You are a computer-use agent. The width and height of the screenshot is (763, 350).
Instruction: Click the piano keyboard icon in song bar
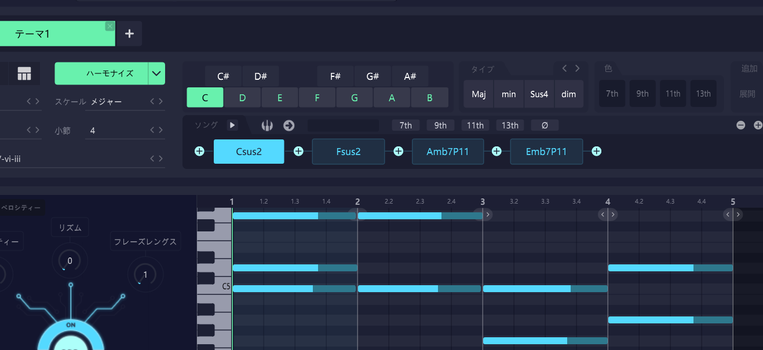click(x=267, y=126)
